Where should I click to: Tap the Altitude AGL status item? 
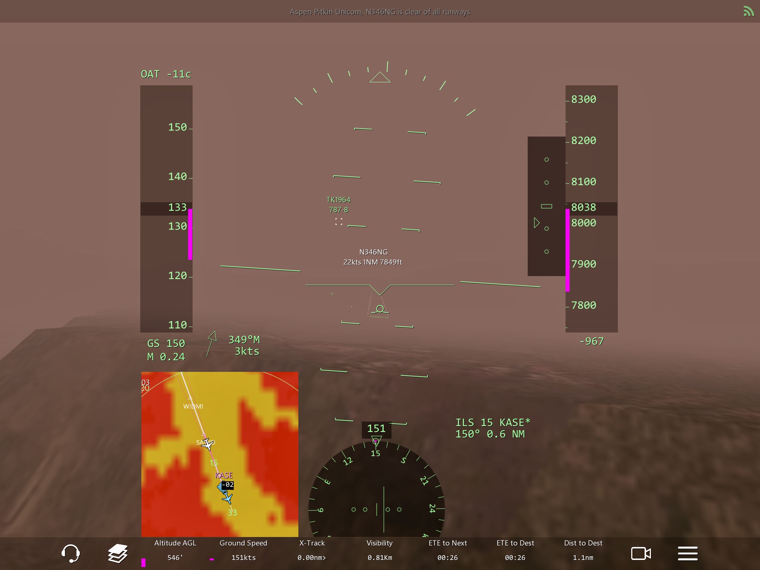175,550
